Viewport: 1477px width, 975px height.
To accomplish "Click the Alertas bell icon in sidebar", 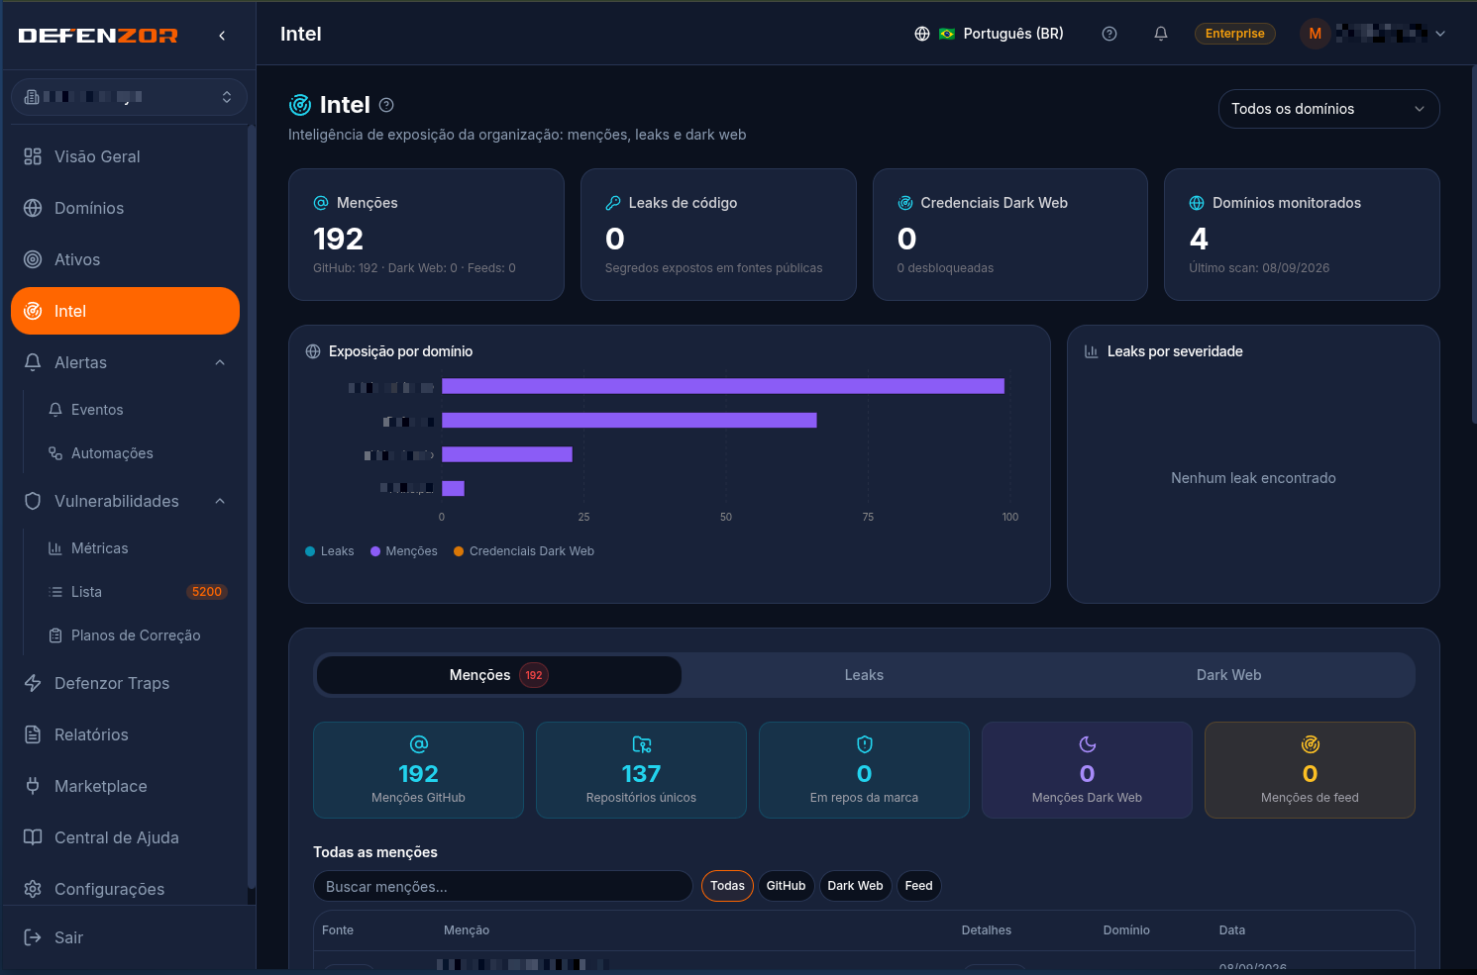I will (x=33, y=362).
